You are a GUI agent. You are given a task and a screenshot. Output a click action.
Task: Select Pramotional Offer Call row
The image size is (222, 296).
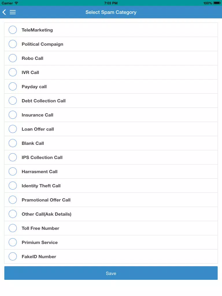coord(111,200)
